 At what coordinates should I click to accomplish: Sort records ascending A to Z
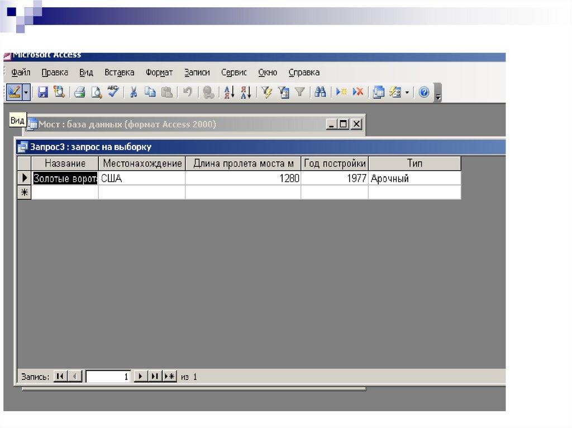tap(228, 93)
